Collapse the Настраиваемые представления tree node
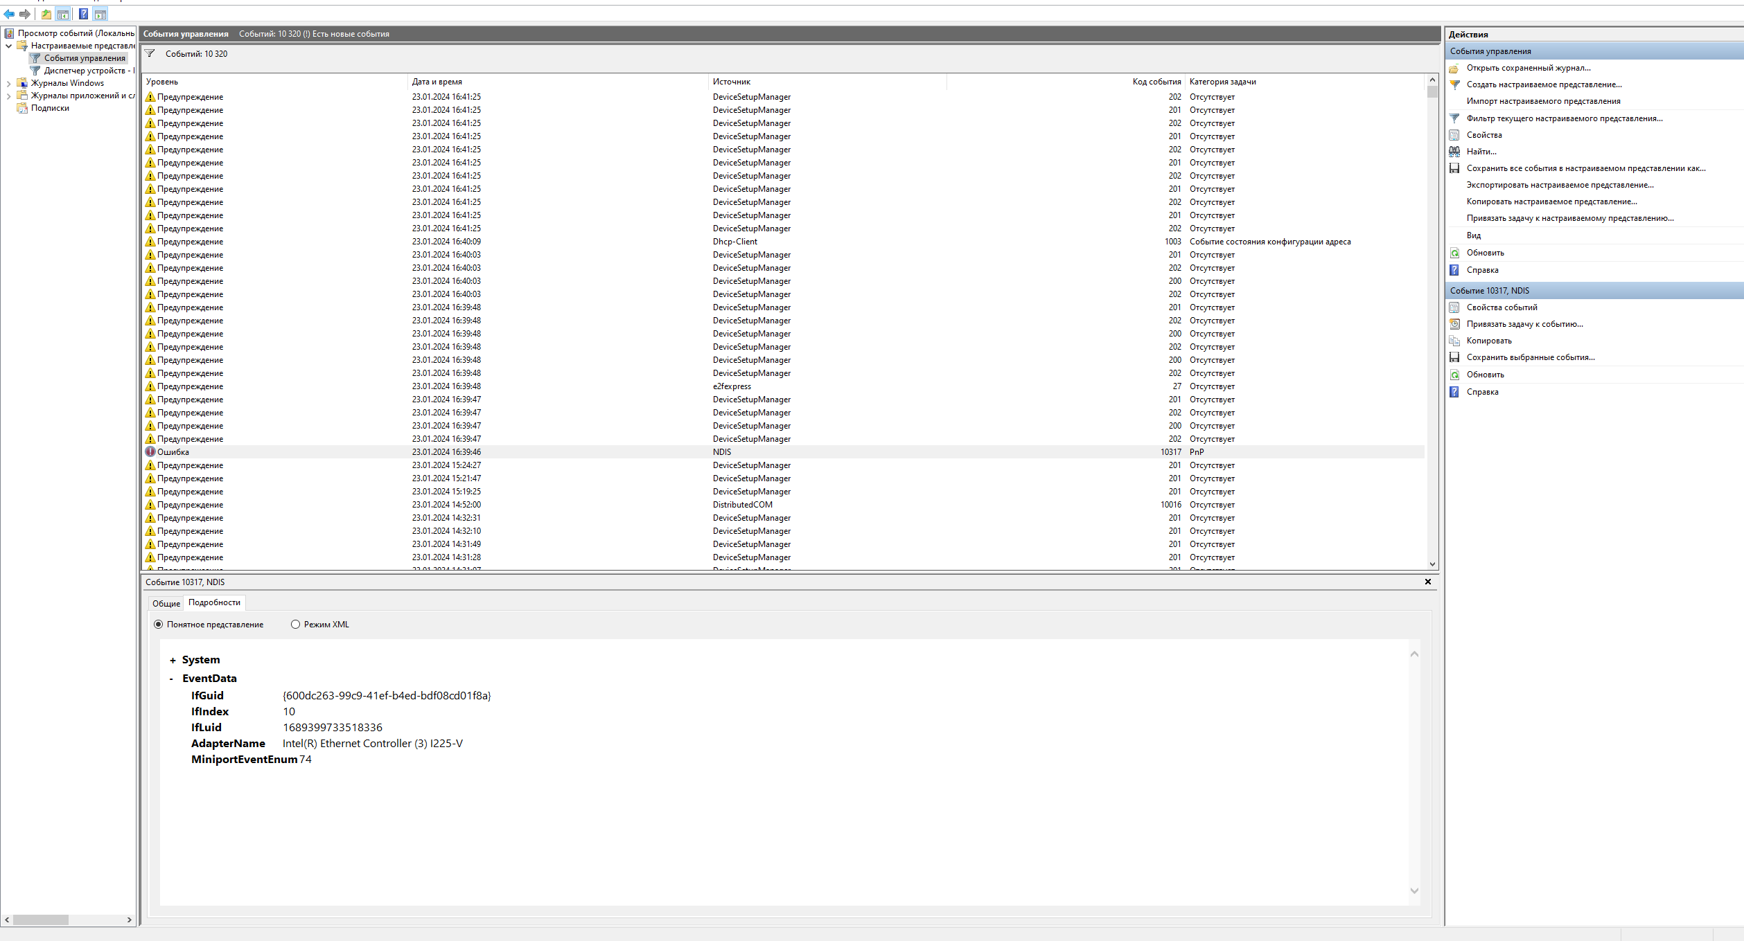The width and height of the screenshot is (1744, 941). click(8, 46)
